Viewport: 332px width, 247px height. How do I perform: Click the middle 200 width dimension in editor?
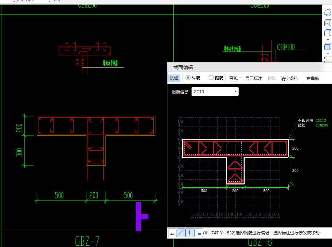pos(235,191)
